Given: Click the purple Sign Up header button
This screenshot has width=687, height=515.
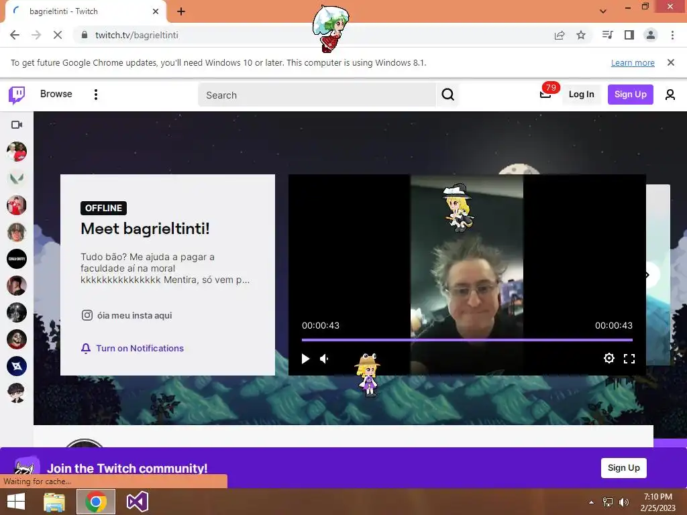Looking at the screenshot, I should click(x=630, y=94).
